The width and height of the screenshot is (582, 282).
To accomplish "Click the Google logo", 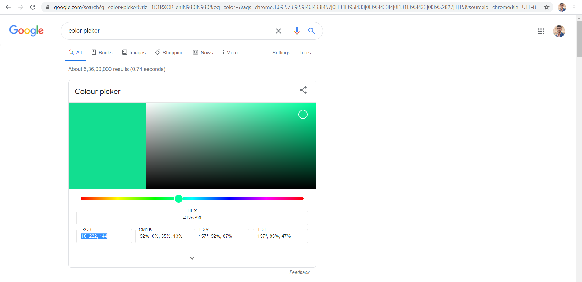I will (26, 31).
